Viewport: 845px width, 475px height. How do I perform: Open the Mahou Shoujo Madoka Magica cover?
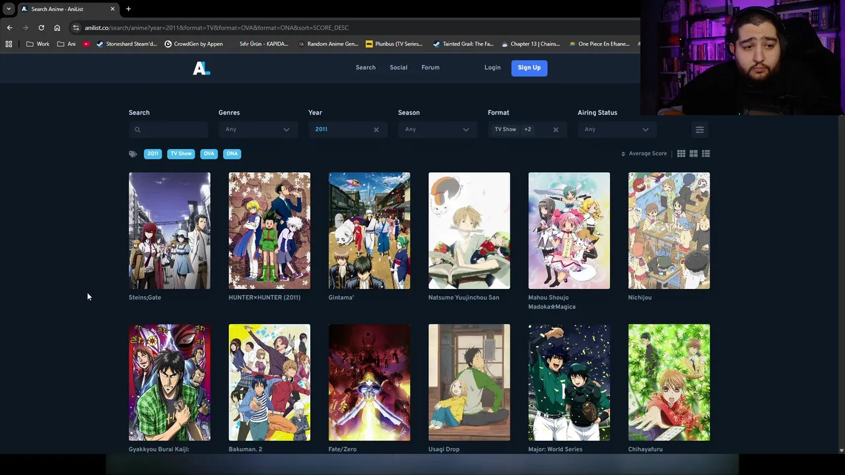pos(569,231)
